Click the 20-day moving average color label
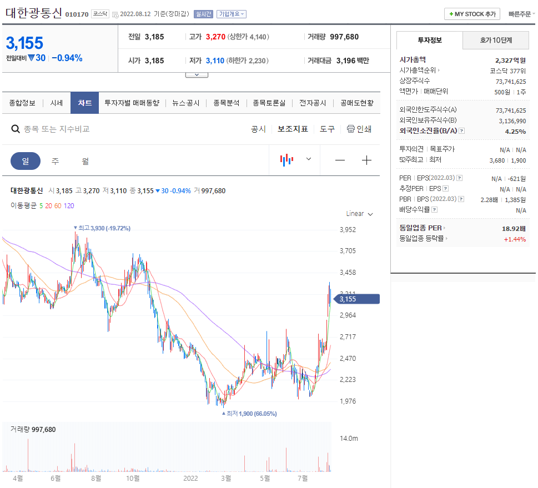This screenshot has height=488, width=538. click(49, 205)
